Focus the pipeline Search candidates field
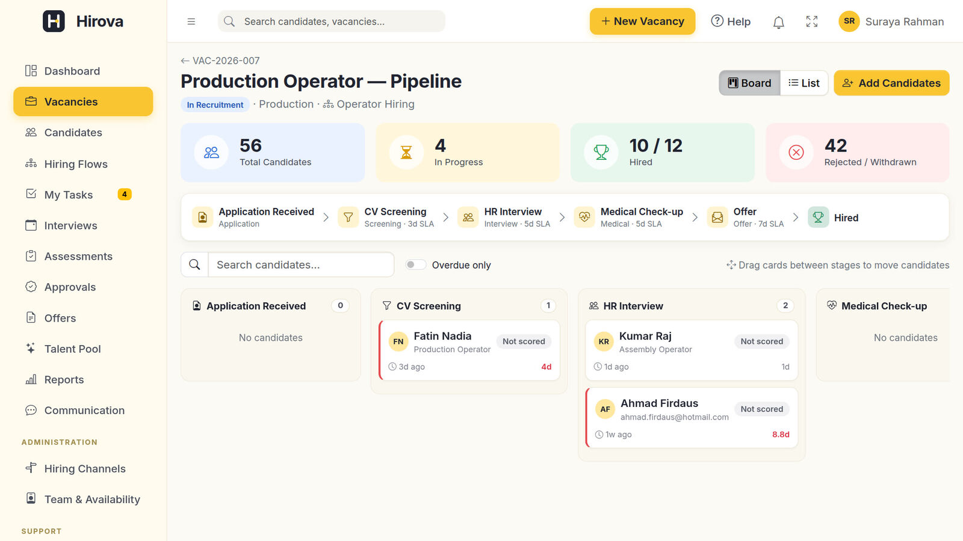 click(x=301, y=264)
